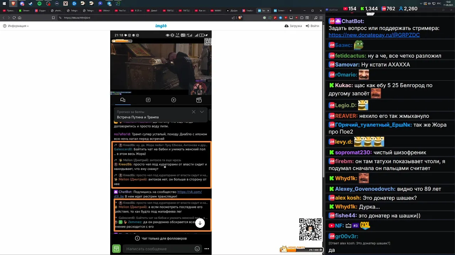
Task: Open the media control music note icon
Action: (316, 18)
